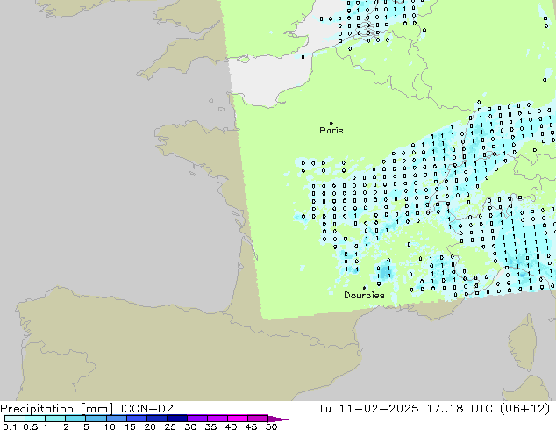556x430 pixels.
Task: Select the 20–25 mm legend swatch
Action: point(157,419)
